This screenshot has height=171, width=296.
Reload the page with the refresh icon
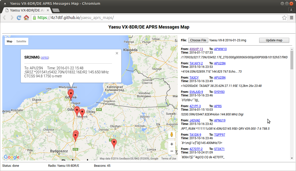point(19,18)
